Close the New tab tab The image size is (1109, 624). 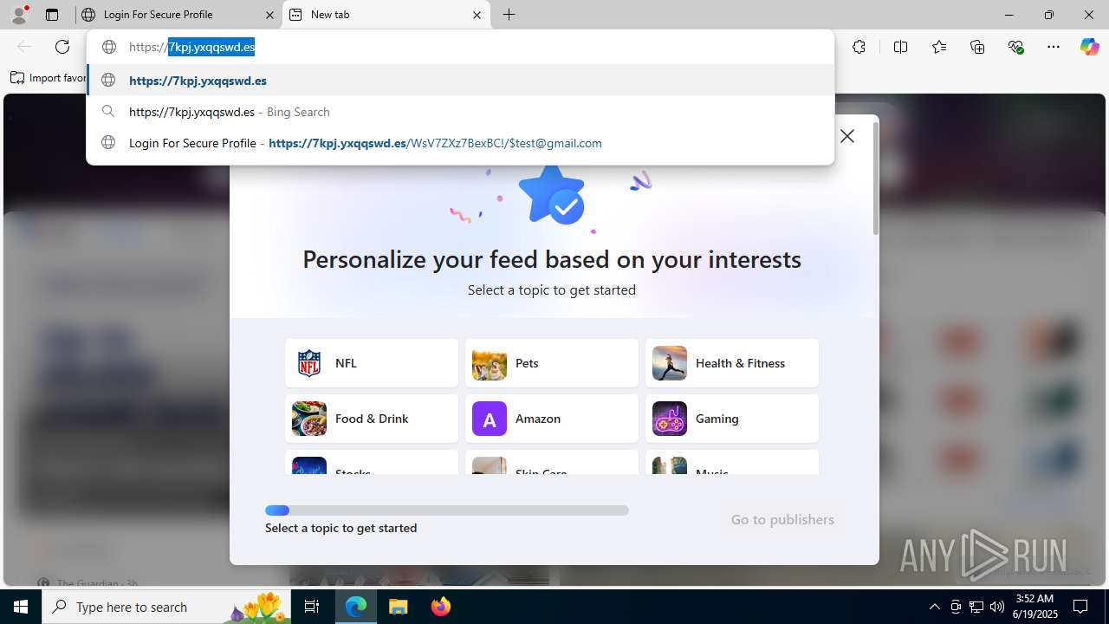477,15
